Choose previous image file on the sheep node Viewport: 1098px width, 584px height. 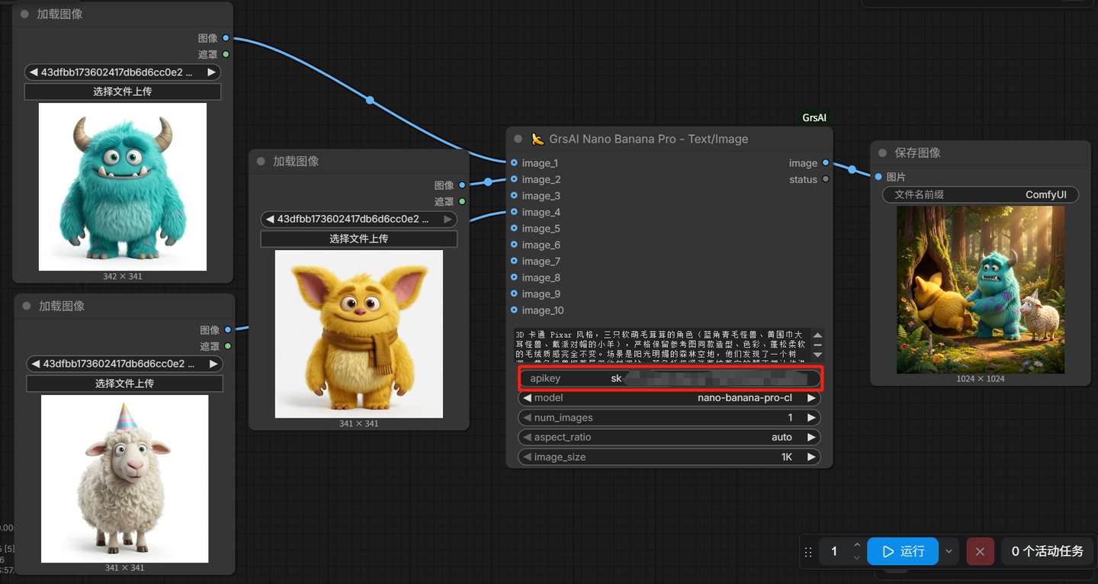pos(36,364)
